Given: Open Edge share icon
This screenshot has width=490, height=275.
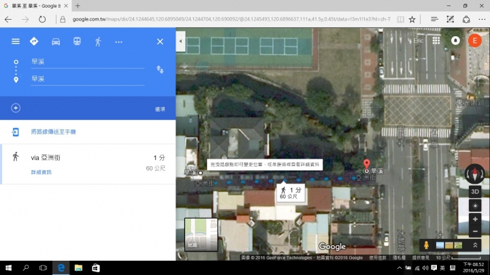Looking at the screenshot, I should pyautogui.click(x=466, y=19).
